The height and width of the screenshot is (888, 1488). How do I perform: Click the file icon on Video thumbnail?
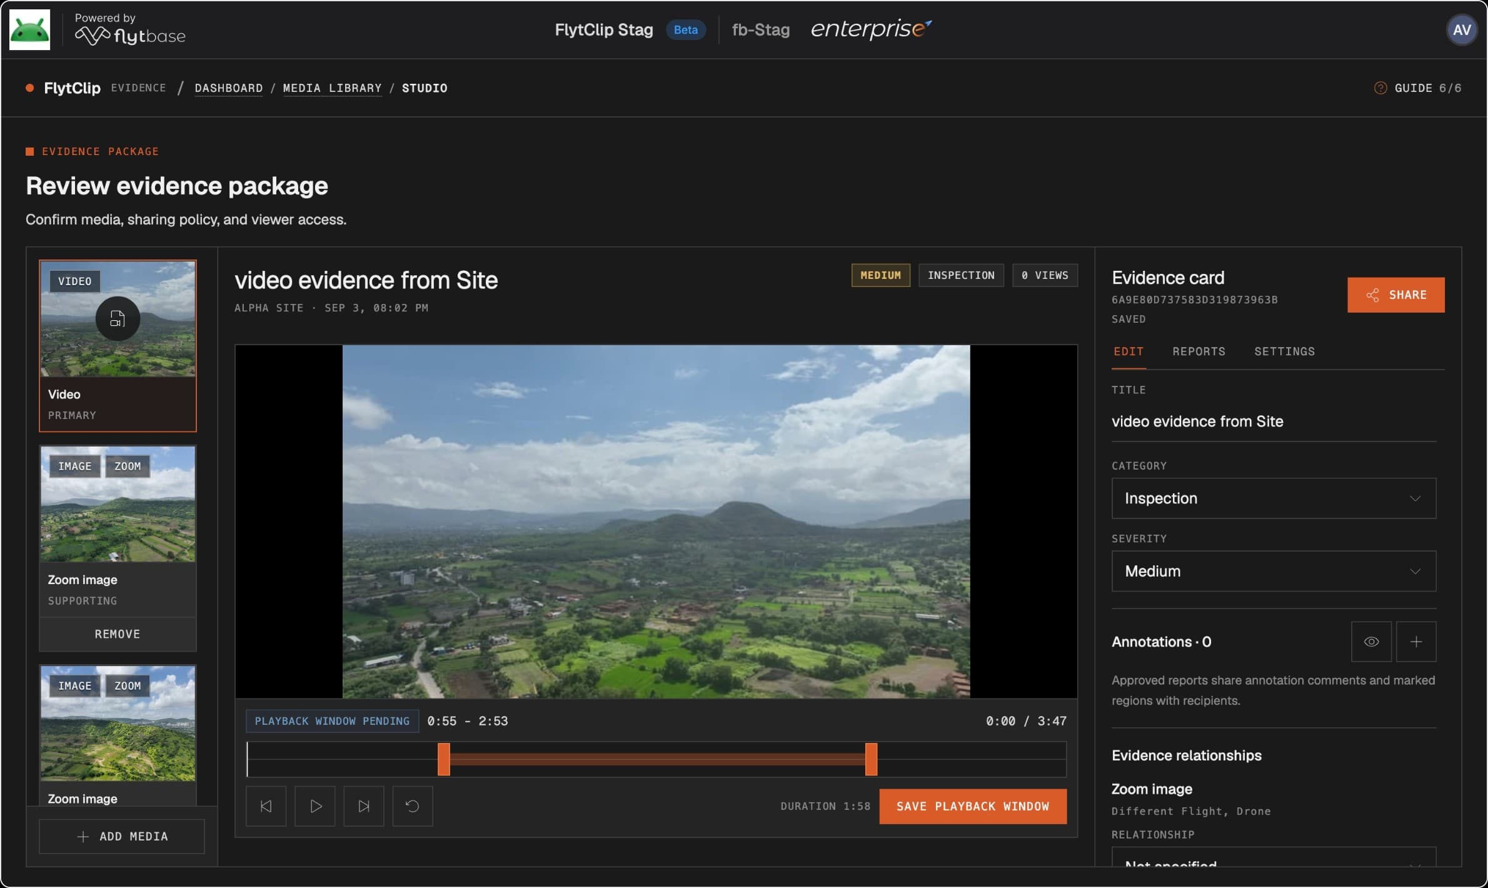tap(118, 319)
